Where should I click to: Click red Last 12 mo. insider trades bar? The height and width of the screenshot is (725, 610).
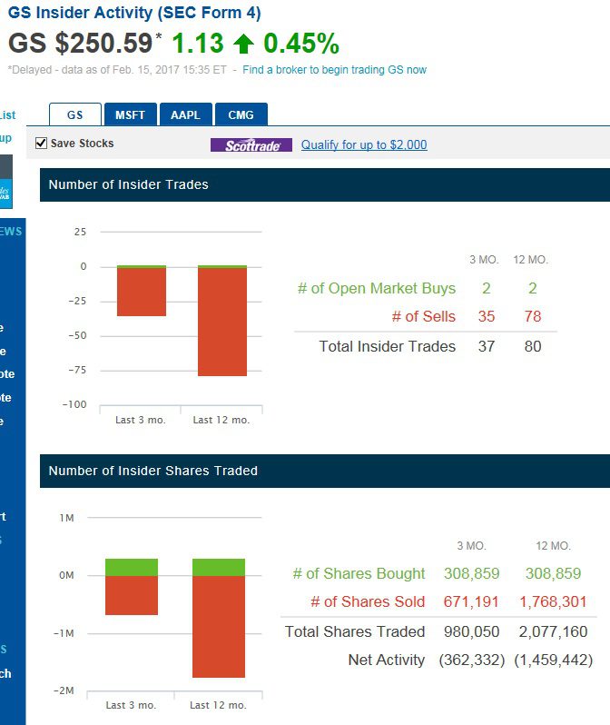(222, 322)
